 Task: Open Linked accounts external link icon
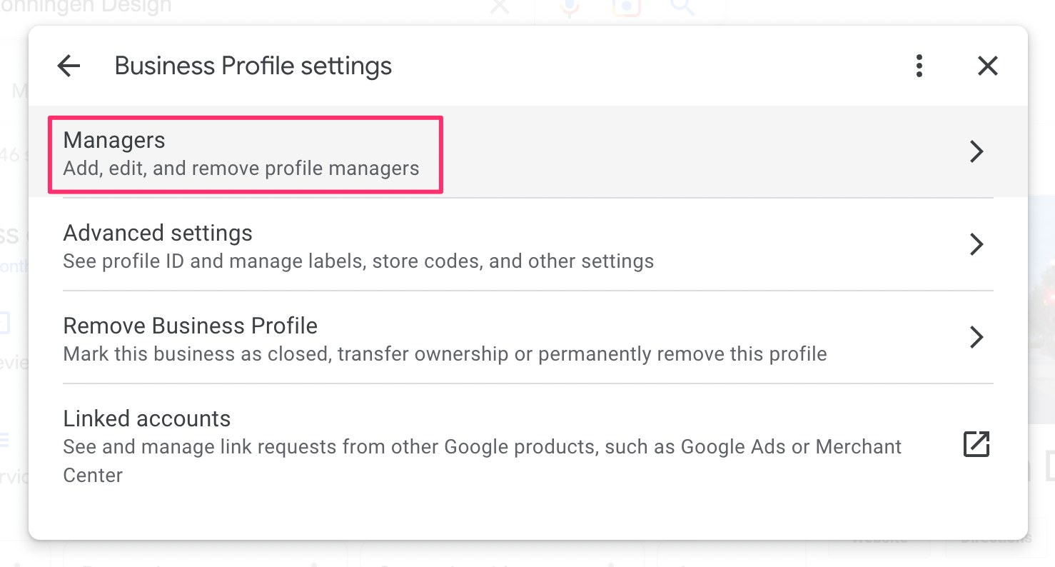coord(976,443)
